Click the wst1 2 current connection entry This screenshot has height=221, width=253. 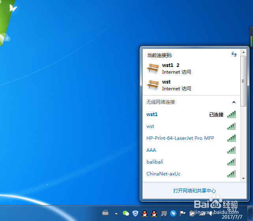[x=191, y=69]
